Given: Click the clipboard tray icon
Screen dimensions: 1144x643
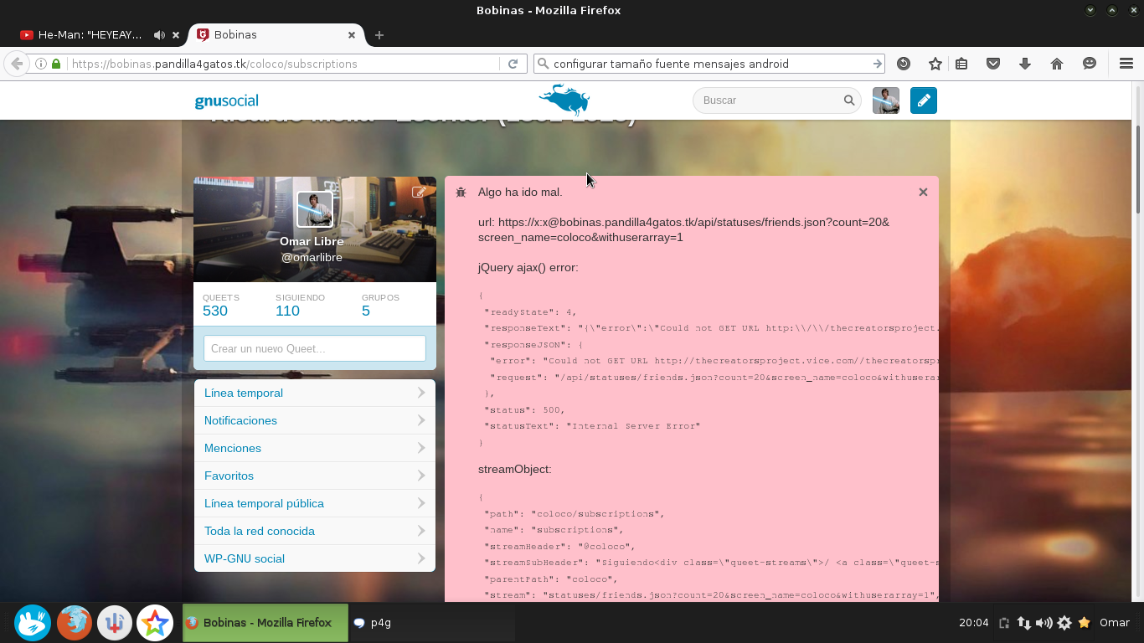Looking at the screenshot, I should [x=1004, y=623].
